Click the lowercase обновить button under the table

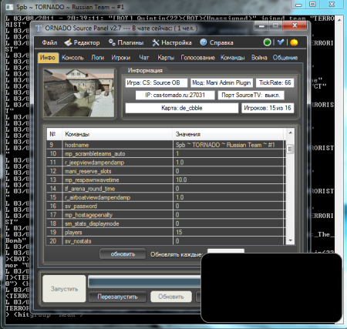123,254
